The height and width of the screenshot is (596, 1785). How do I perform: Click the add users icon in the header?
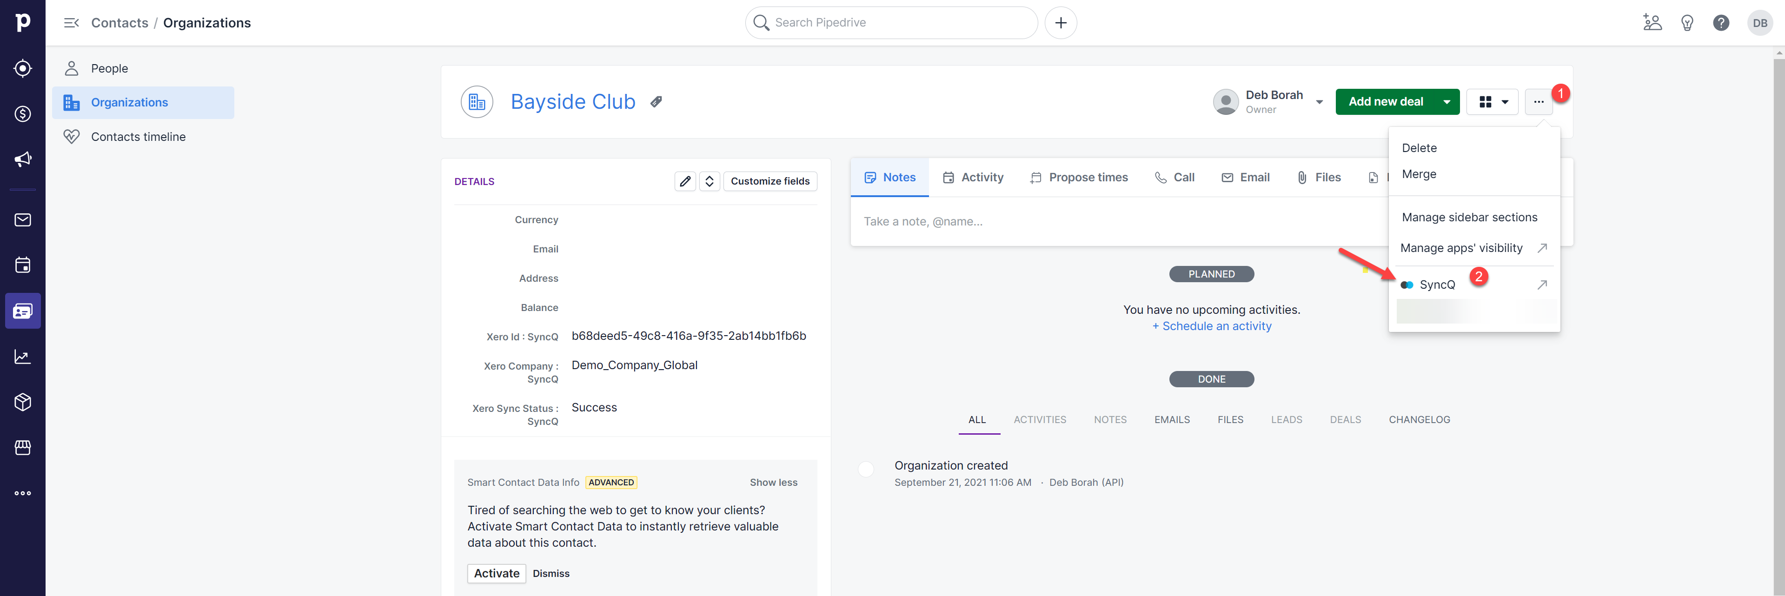click(1652, 22)
